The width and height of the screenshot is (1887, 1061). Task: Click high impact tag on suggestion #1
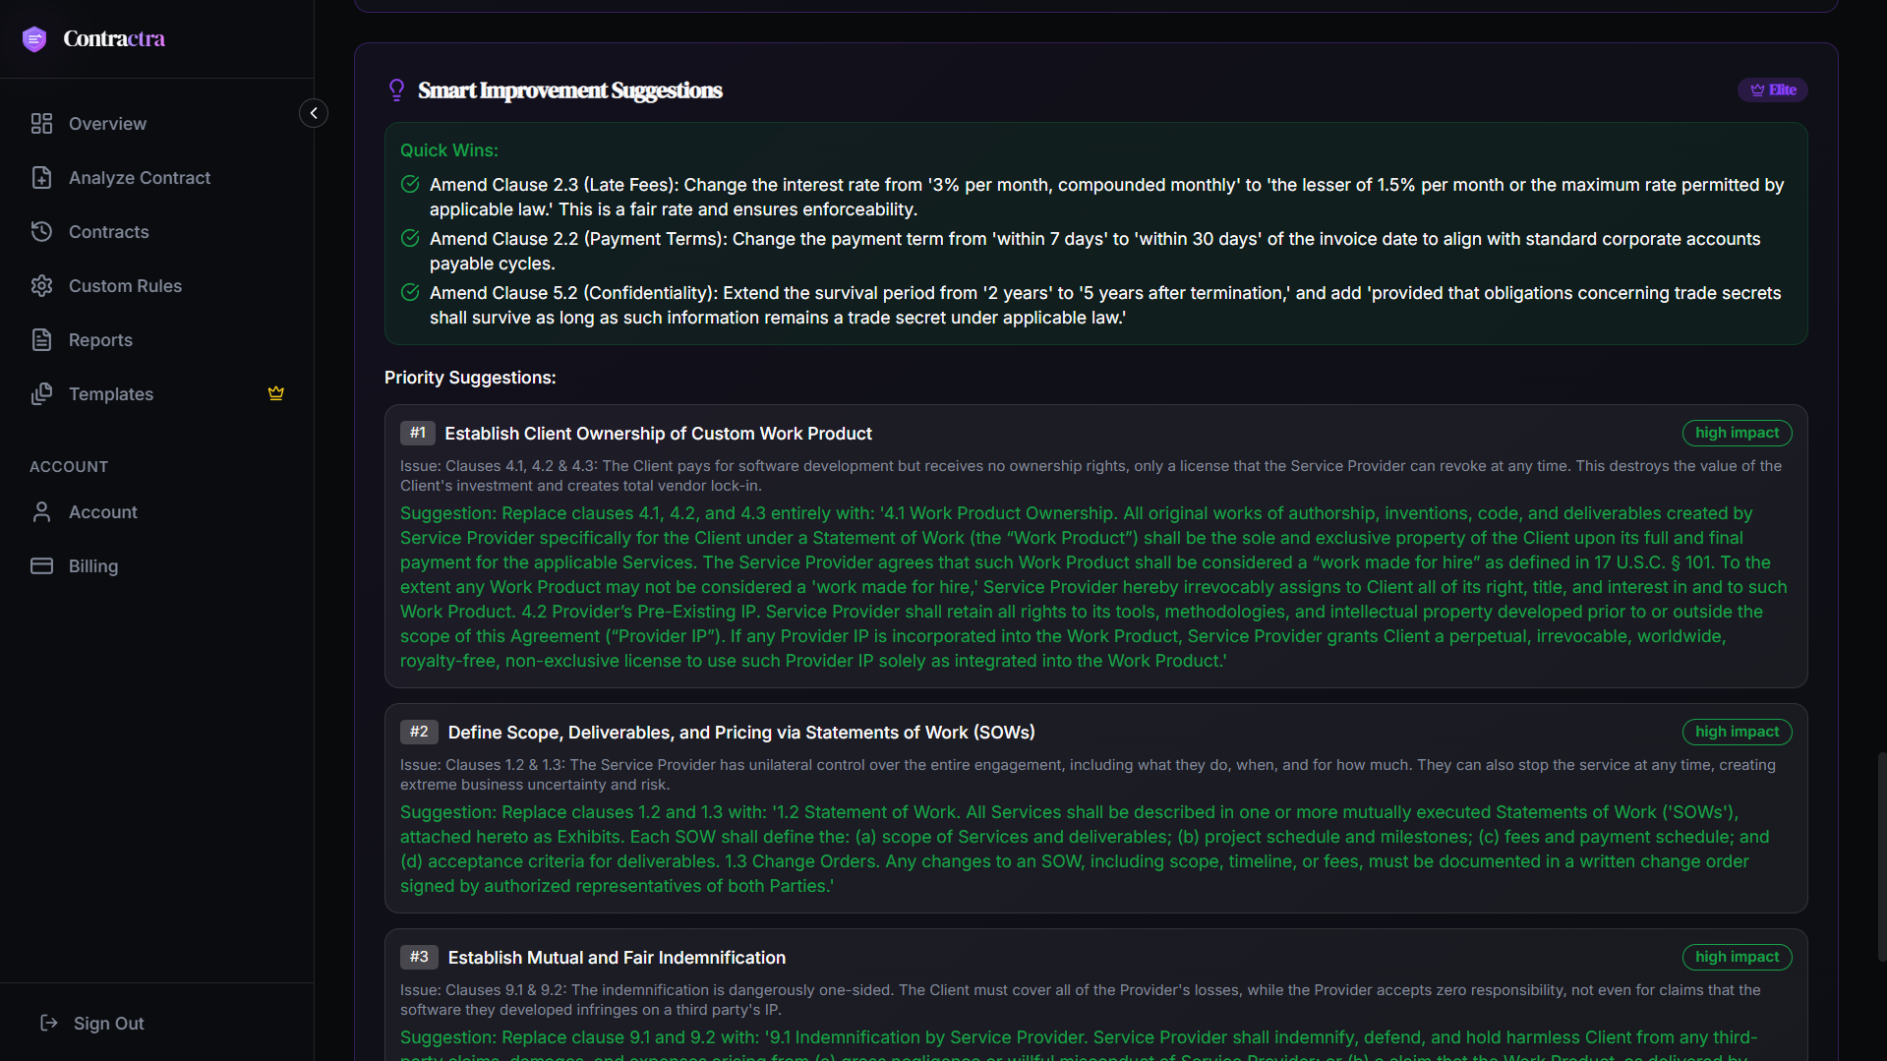click(1737, 433)
